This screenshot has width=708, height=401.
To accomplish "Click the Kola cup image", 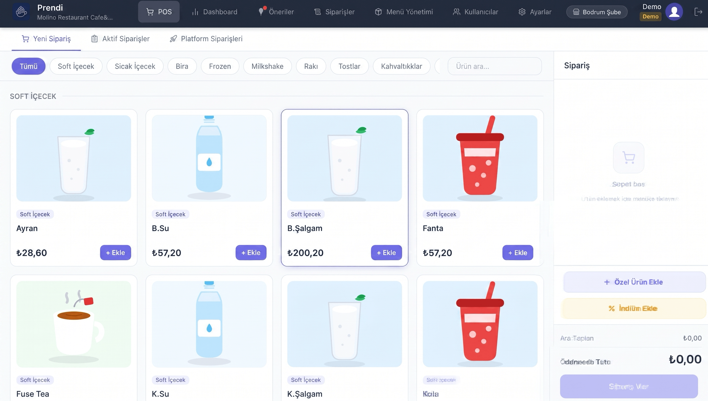I will 480,324.
